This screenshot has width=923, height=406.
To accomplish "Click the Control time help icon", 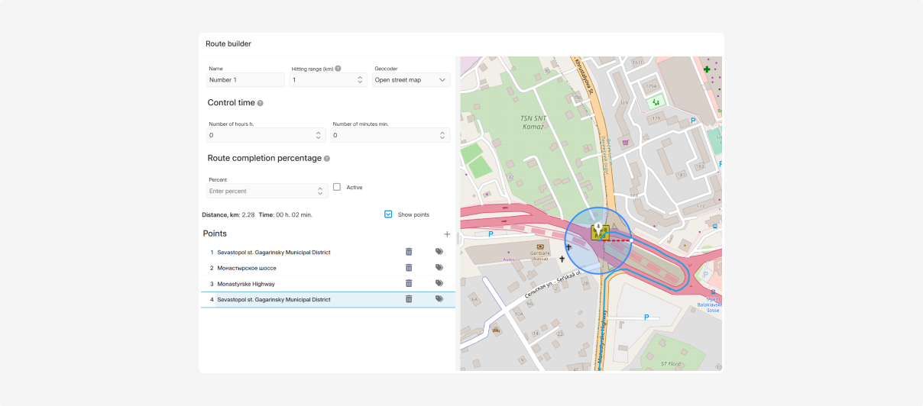I will (260, 103).
